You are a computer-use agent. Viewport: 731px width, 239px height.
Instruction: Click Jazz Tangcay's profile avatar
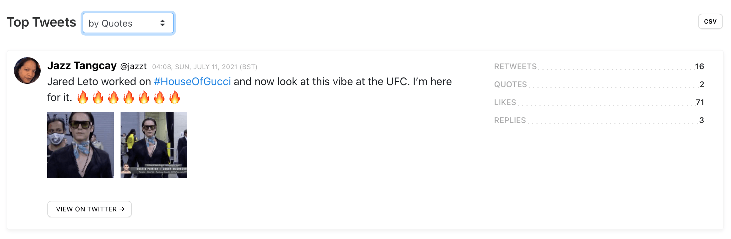point(27,70)
